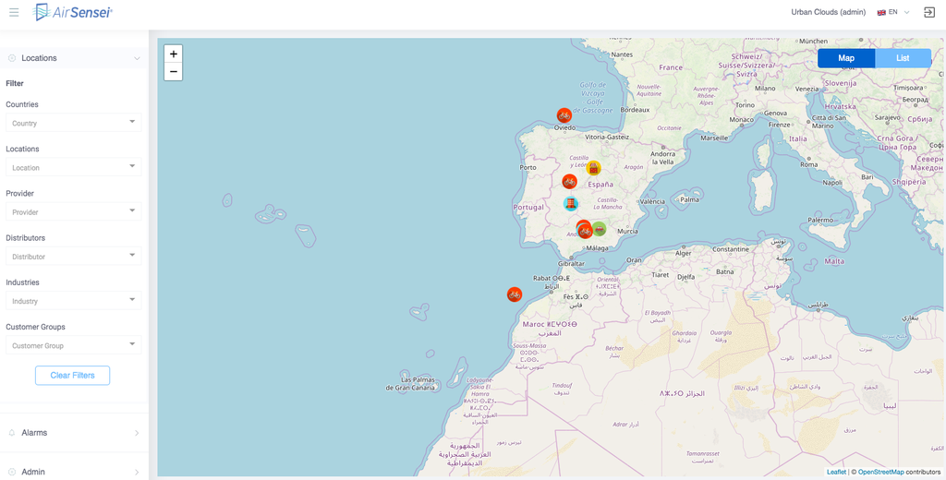The width and height of the screenshot is (946, 480).
Task: Open the OpenStreetMap attribution link
Action: (x=880, y=472)
